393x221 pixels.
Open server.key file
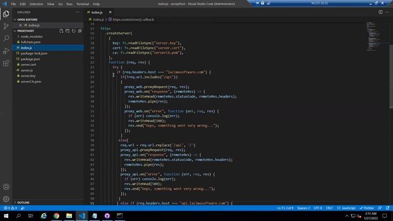(28, 76)
